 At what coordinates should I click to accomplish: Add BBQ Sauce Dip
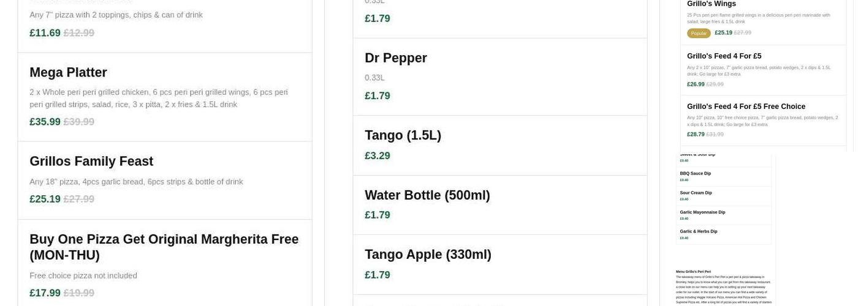[x=695, y=174]
